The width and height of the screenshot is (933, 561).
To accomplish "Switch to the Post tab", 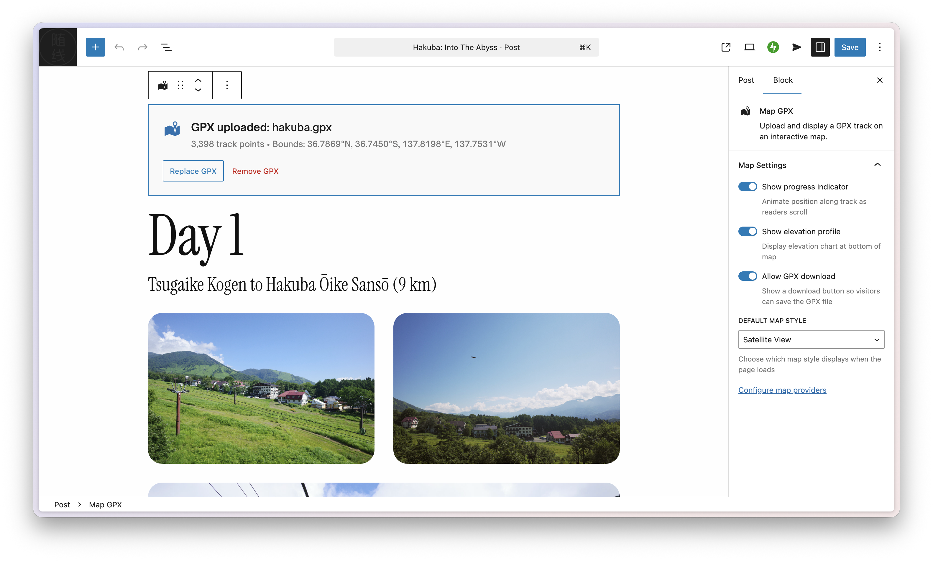I will point(746,80).
